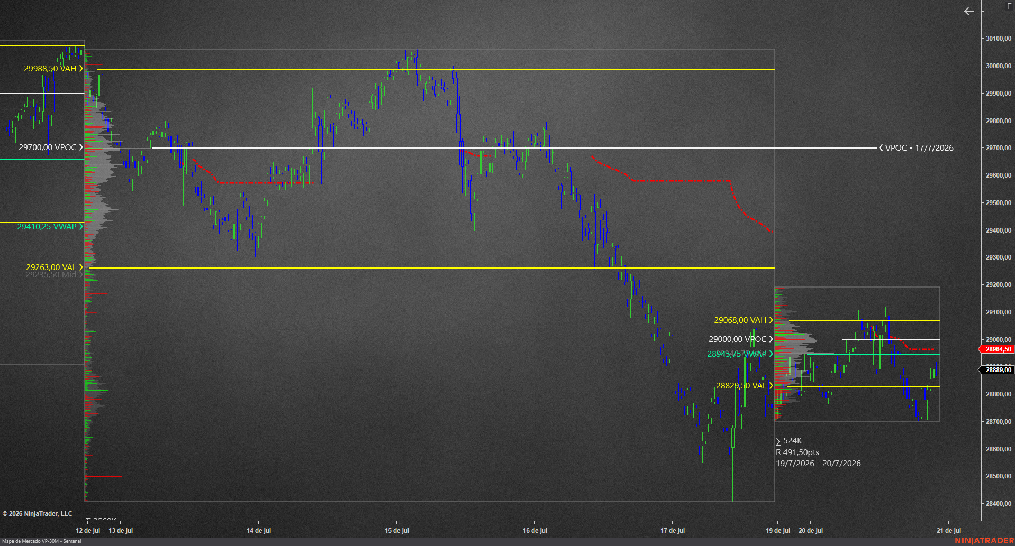
Task: Click the red 28964,50 price marker
Action: pyautogui.click(x=996, y=349)
